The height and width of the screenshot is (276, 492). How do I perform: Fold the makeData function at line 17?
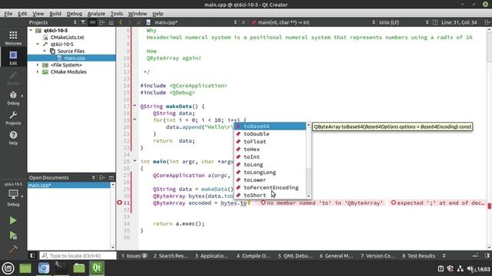tap(135, 106)
